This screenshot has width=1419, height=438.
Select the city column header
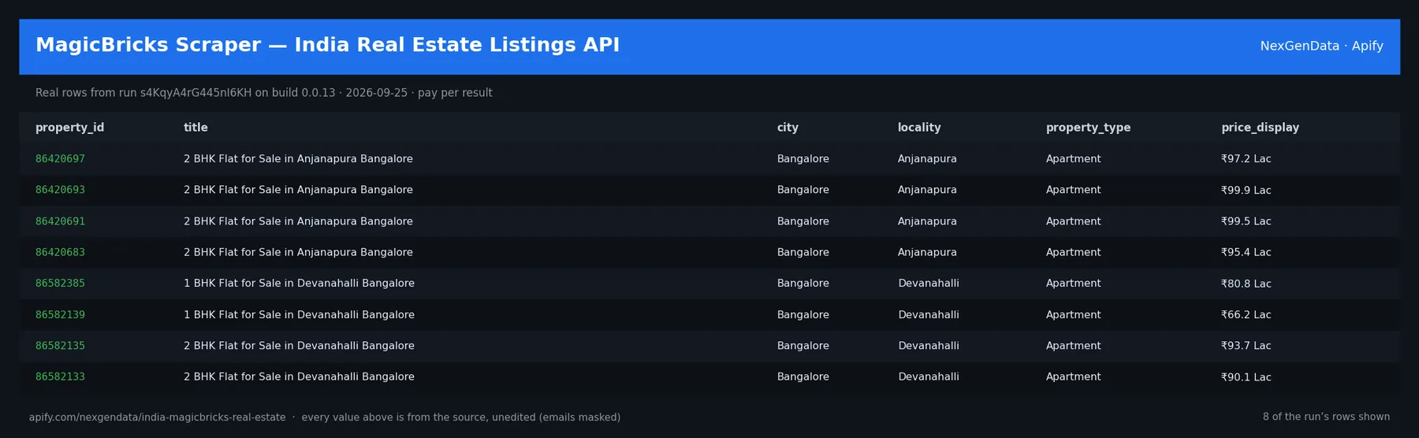(x=788, y=128)
